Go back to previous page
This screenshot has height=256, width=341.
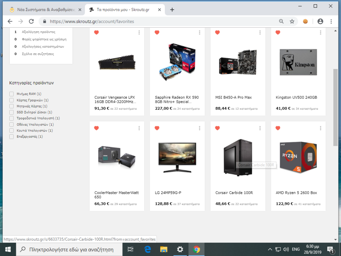(x=10, y=21)
